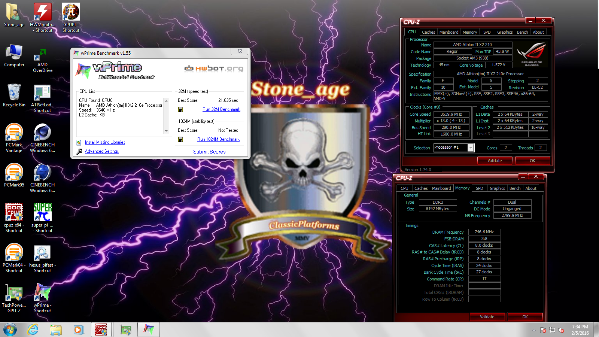Screen dimensions: 599x337
Task: Open Bench tab in top CPU-Z window
Action: click(x=522, y=32)
